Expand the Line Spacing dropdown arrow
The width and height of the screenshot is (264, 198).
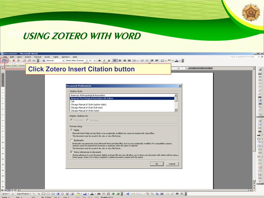click(137, 61)
